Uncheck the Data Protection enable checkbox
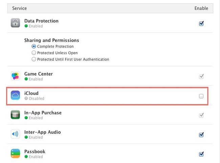Image resolution: width=220 pixels, height=163 pixels. pyautogui.click(x=201, y=23)
